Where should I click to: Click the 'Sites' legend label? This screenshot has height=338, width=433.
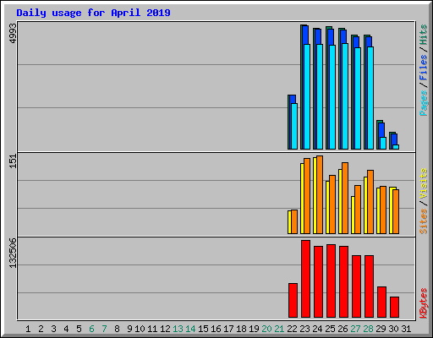(424, 221)
